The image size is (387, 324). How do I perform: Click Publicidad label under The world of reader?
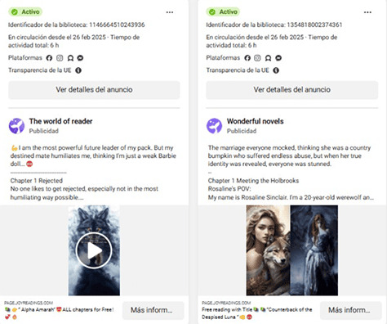pos(44,131)
